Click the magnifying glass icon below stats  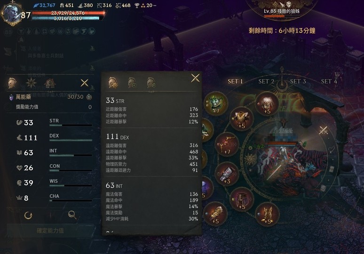pos(72,215)
